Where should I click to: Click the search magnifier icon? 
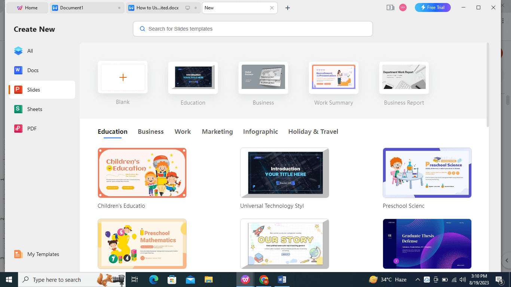click(142, 28)
